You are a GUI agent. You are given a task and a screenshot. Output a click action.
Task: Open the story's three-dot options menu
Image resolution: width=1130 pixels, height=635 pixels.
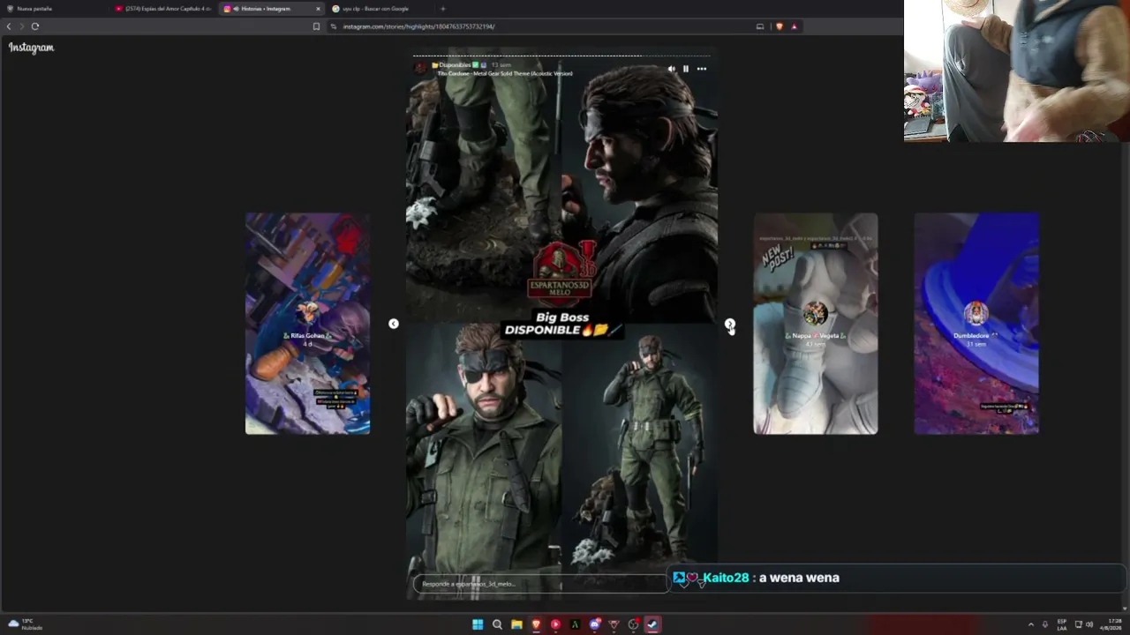702,69
